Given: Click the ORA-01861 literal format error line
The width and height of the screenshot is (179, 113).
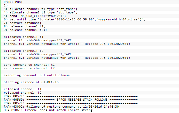Looking at the screenshot, I should pos(48,110).
